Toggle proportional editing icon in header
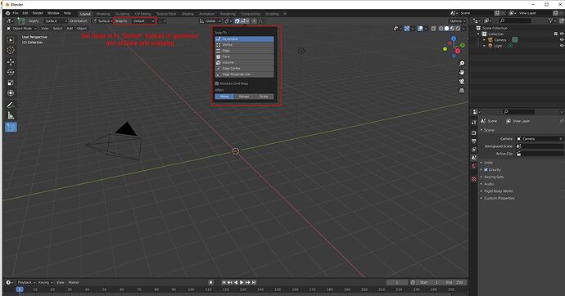 point(254,21)
